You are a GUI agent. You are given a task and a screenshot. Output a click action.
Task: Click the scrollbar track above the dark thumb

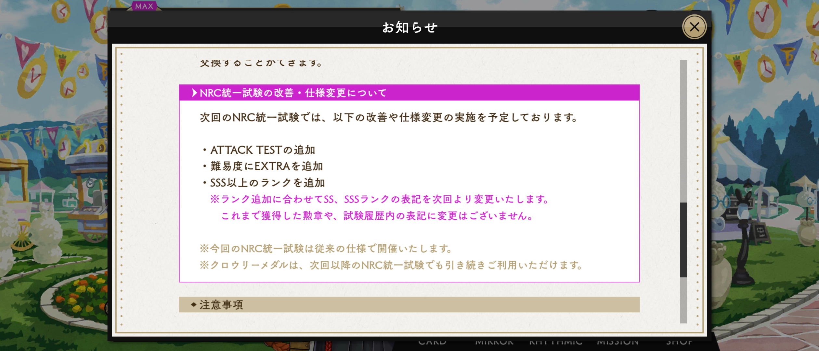(683, 131)
